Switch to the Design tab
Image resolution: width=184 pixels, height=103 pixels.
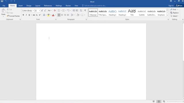[29, 6]
